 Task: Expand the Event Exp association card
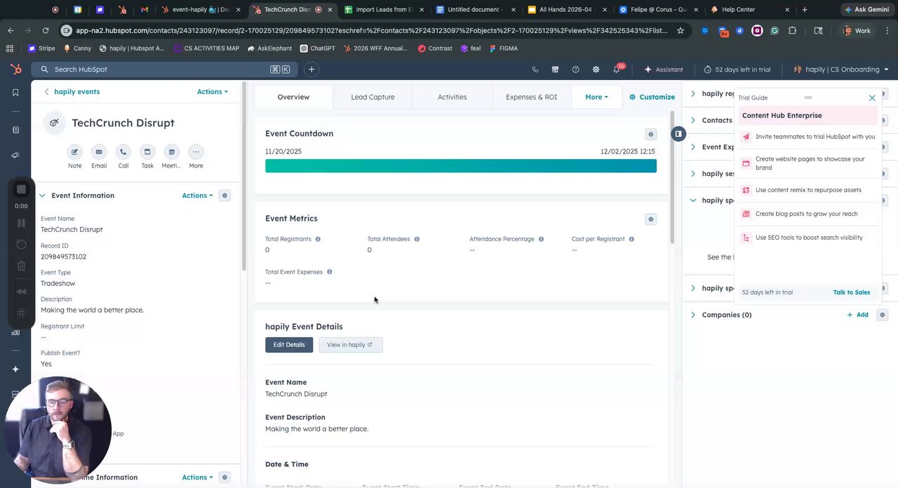point(693,147)
